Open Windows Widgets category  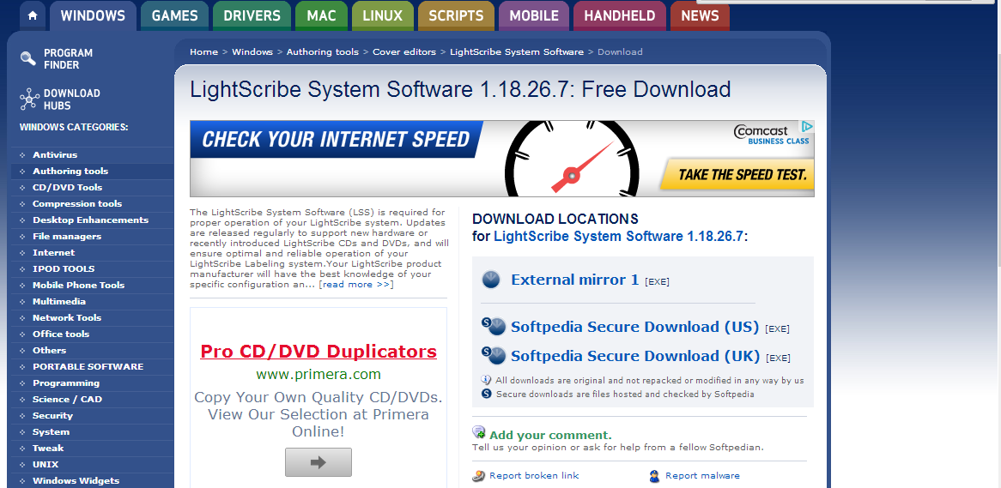tap(76, 481)
